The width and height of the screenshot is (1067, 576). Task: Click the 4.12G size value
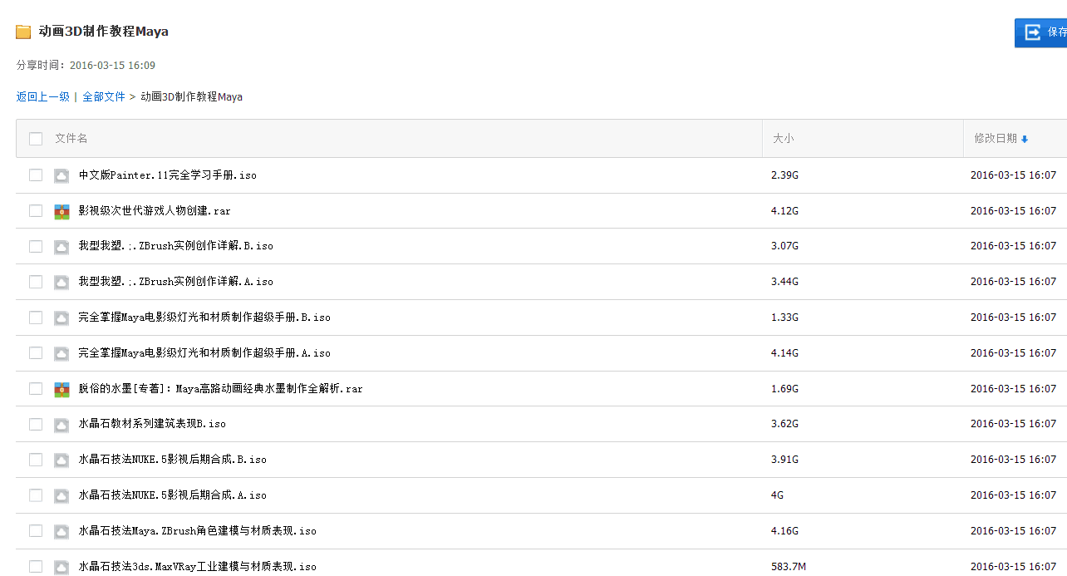[x=784, y=211]
